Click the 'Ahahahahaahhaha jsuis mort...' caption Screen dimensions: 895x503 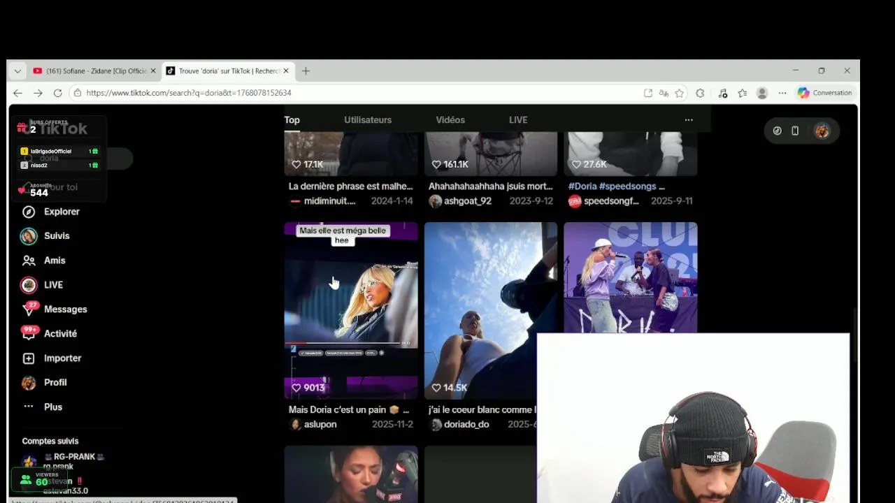click(x=490, y=187)
